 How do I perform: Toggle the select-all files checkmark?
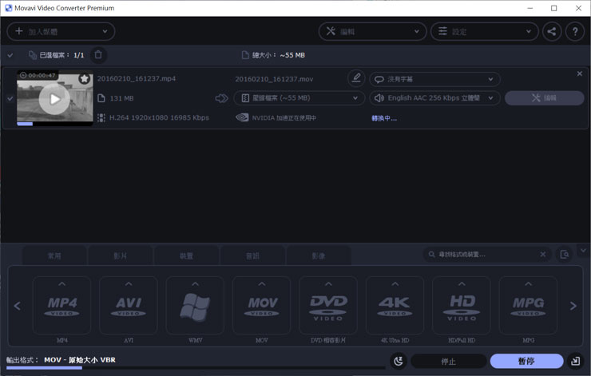(10, 55)
